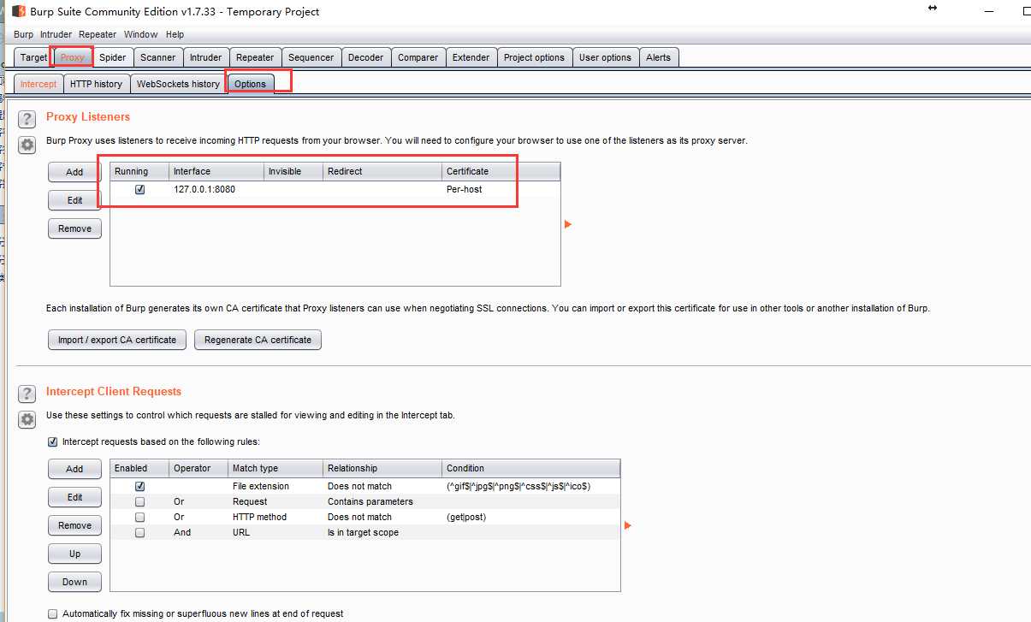Open Proxy Listeners settings gear
The image size is (1031, 622).
[x=27, y=145]
